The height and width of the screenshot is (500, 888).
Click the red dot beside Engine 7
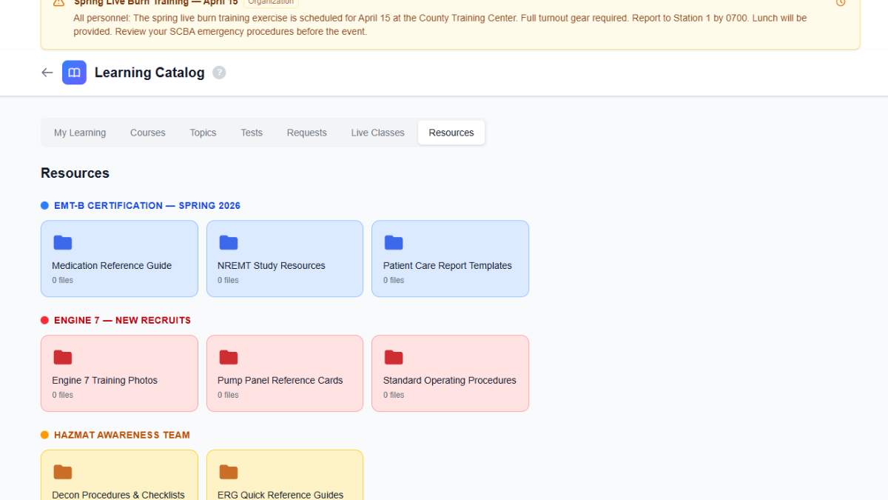[44, 321]
